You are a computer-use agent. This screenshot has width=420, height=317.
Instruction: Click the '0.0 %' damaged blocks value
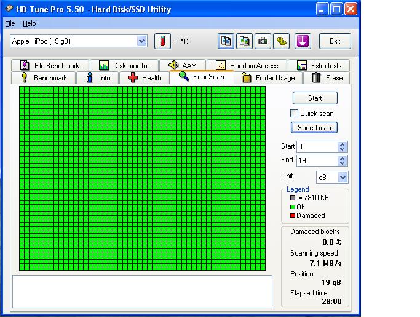pyautogui.click(x=332, y=242)
